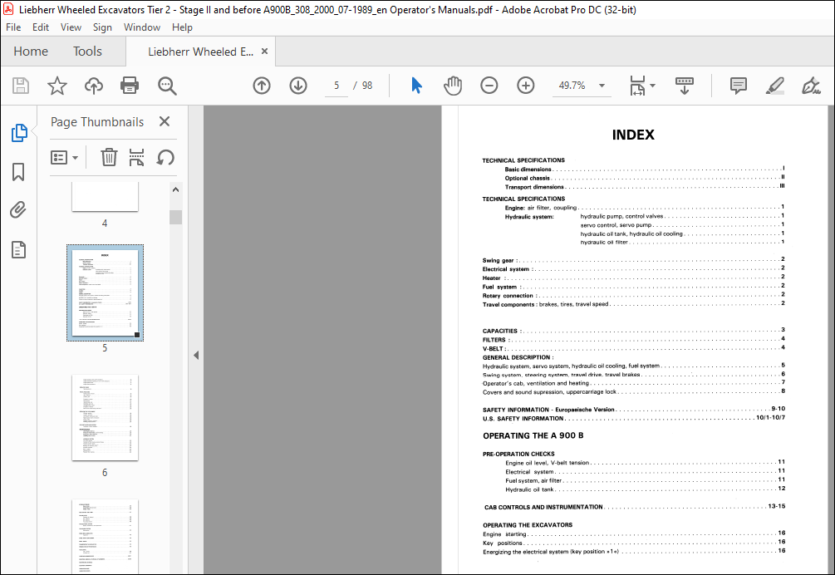
Task: Activate the Hand pan tool
Action: click(x=453, y=86)
